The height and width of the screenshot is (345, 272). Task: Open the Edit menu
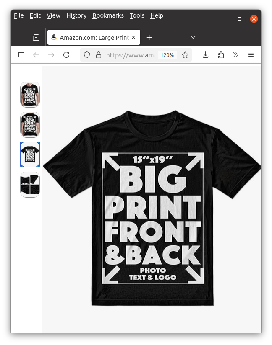pos(35,15)
